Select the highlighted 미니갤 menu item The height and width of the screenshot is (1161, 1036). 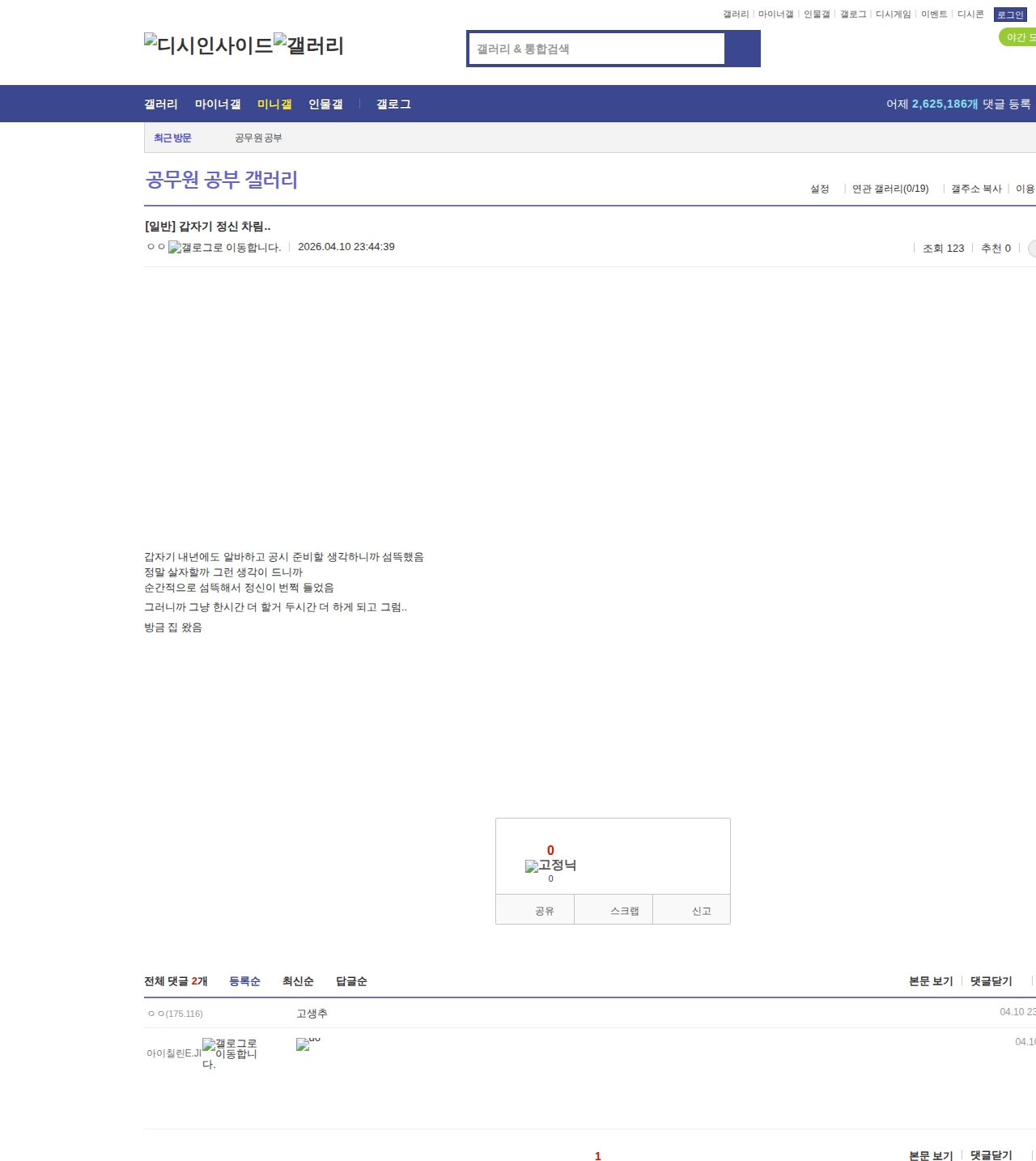coord(274,104)
